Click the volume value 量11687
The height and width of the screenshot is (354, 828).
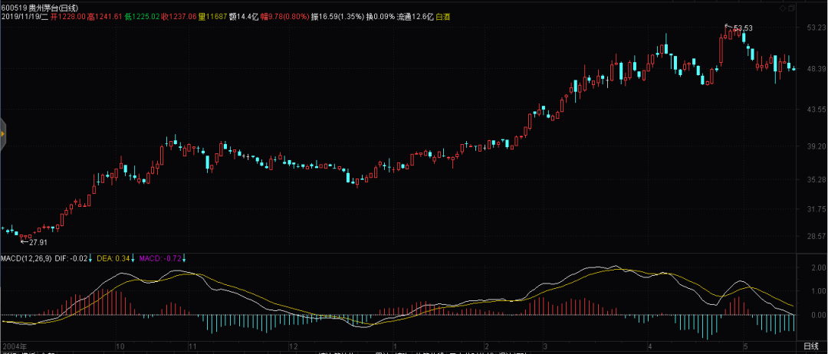[x=213, y=17]
